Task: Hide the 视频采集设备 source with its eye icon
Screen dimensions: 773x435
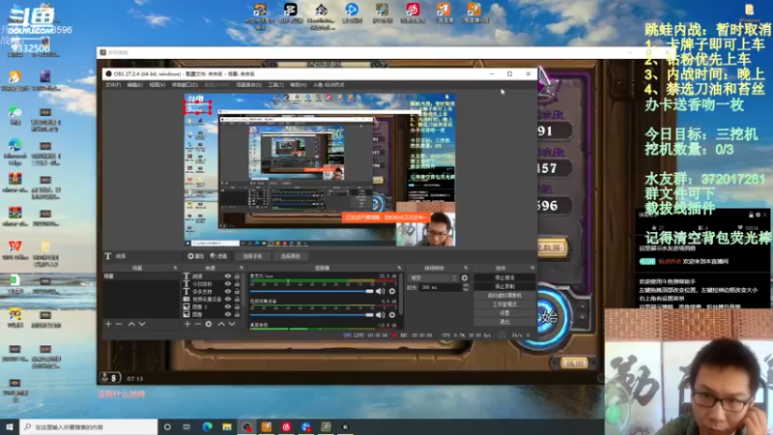Action: tap(228, 300)
